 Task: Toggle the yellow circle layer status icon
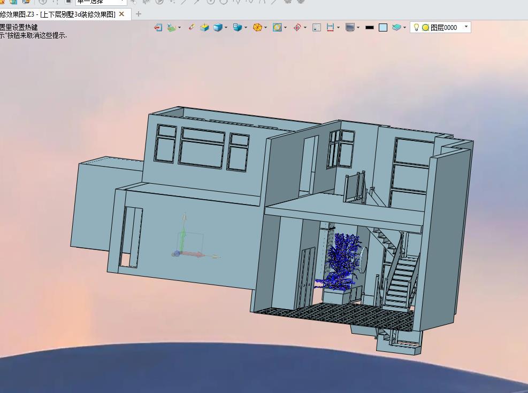[x=425, y=28]
